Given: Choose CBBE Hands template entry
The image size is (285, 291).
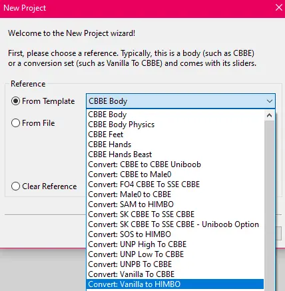Looking at the screenshot, I should (175, 145).
